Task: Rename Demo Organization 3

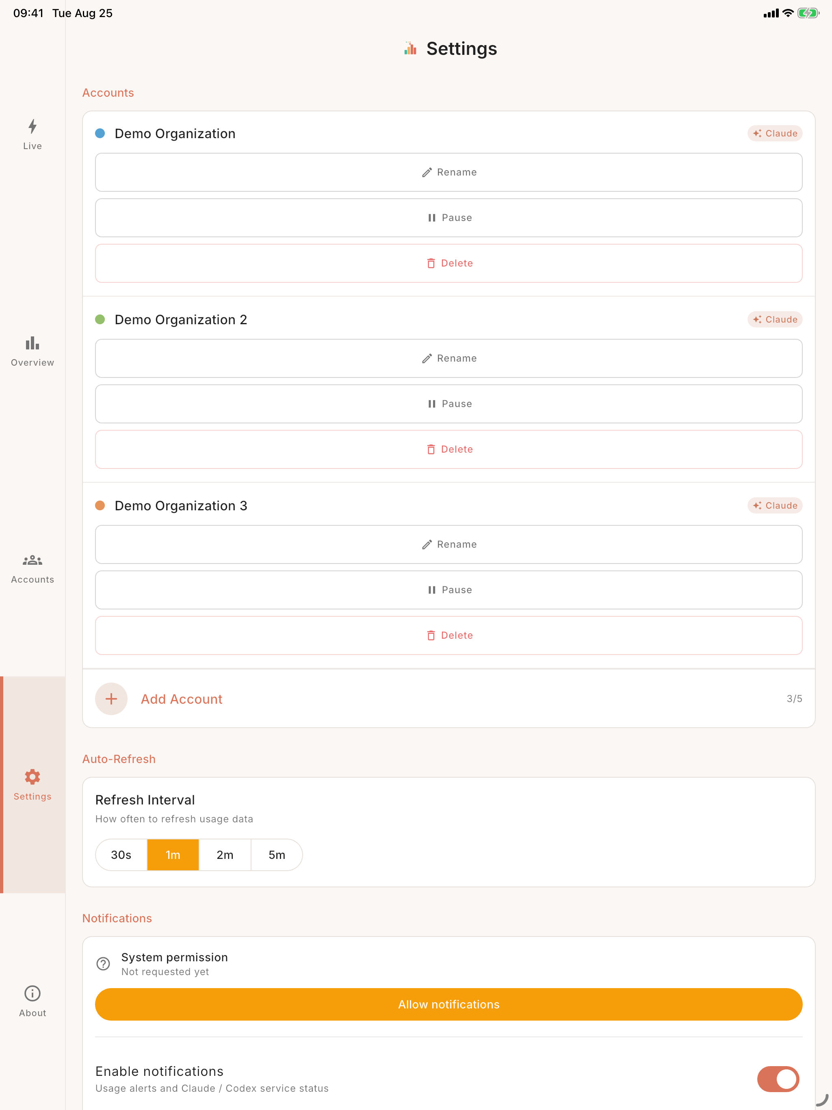Action: click(x=448, y=544)
